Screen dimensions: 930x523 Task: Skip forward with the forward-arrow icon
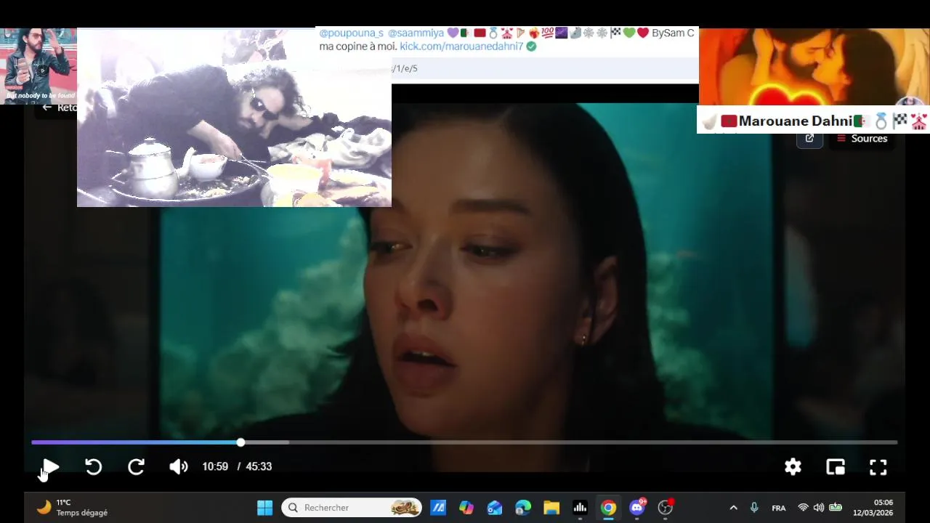tap(136, 467)
